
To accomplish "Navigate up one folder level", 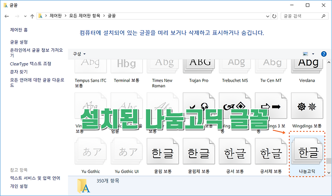I will click(32, 16).
